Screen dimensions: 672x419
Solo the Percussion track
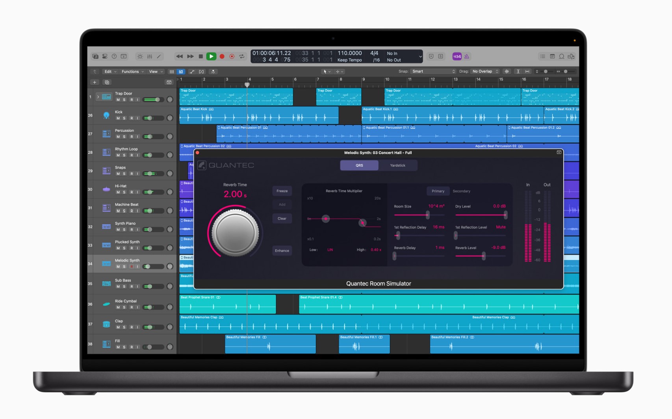click(124, 137)
